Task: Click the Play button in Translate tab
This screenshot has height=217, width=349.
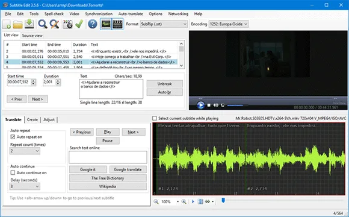Action: coord(108,132)
